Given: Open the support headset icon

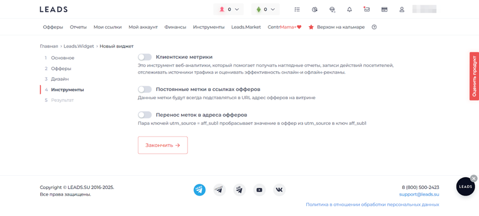Looking at the screenshot, I should pos(332,10).
